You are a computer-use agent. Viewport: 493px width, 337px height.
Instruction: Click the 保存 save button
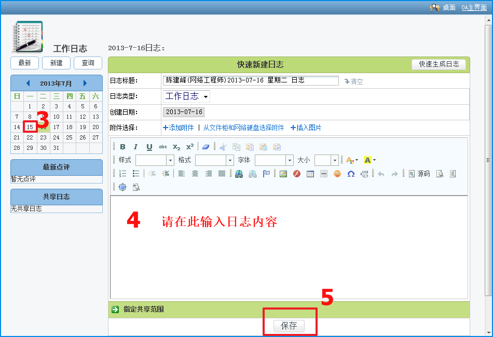pos(289,326)
